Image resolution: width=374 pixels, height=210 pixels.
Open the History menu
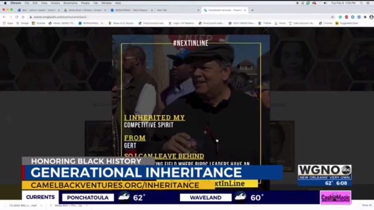[x=55, y=3]
